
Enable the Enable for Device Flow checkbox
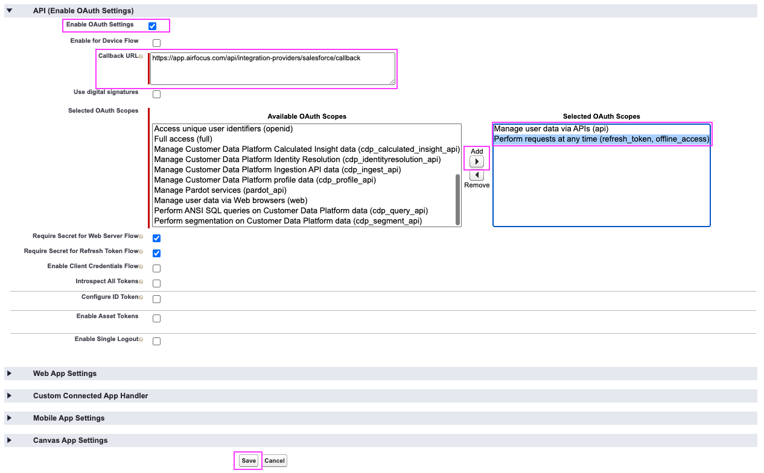pos(156,42)
